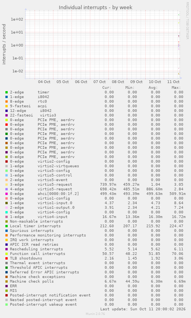The image size is (191, 318).
Task: Select the swatch next to the MIS entry
Action: pos(7,291)
